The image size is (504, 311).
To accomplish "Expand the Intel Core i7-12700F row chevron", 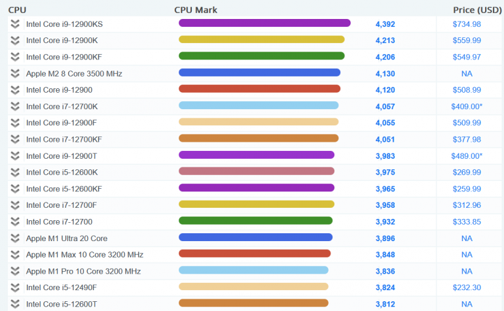I will (x=15, y=205).
